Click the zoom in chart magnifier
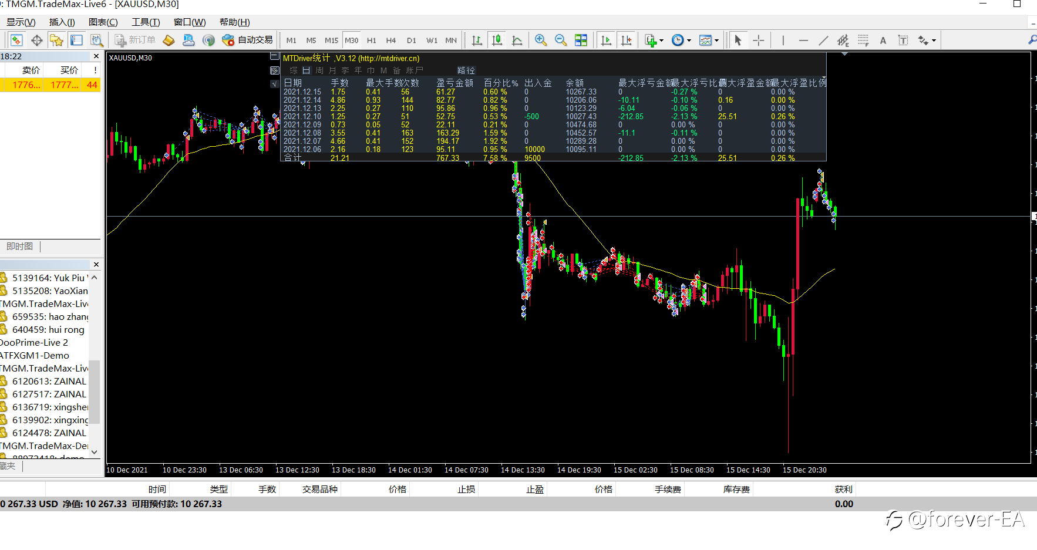The width and height of the screenshot is (1037, 550). [540, 40]
